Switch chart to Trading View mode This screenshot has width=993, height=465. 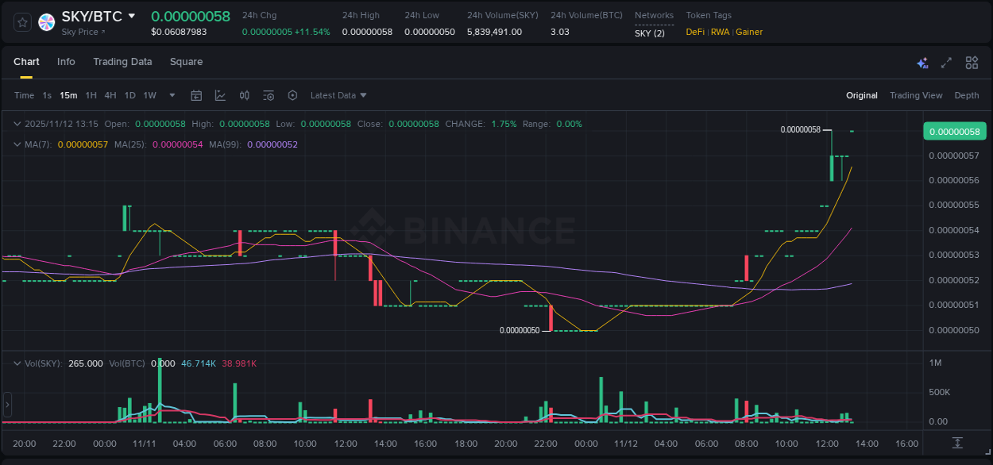(x=916, y=95)
